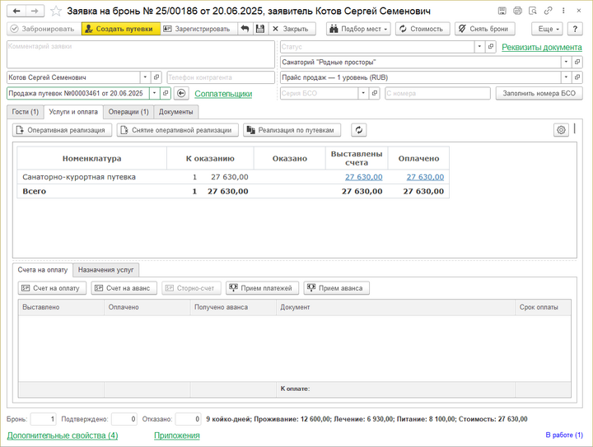The width and height of the screenshot is (593, 447).
Task: Open the Прайс продаж dropdown list
Action: 566,77
